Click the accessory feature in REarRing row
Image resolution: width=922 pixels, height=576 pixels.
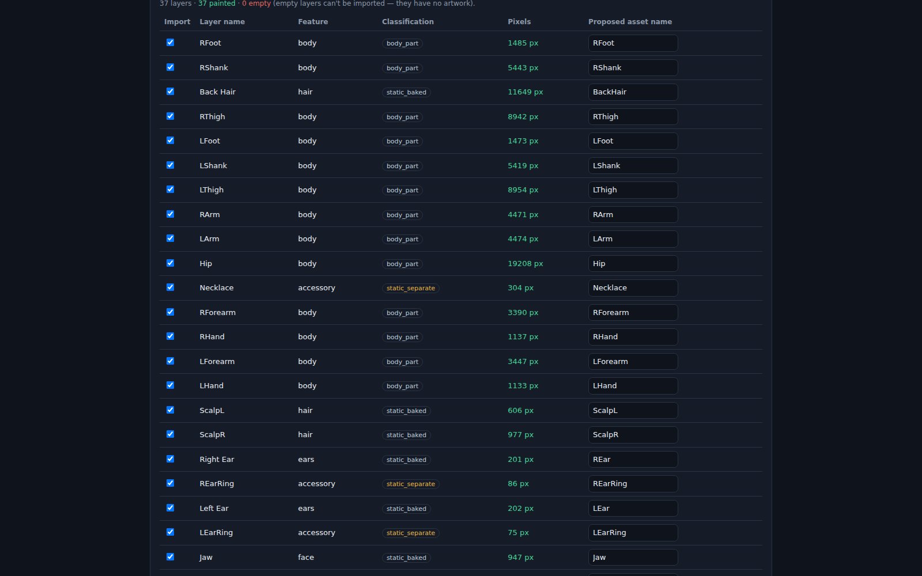(x=316, y=483)
